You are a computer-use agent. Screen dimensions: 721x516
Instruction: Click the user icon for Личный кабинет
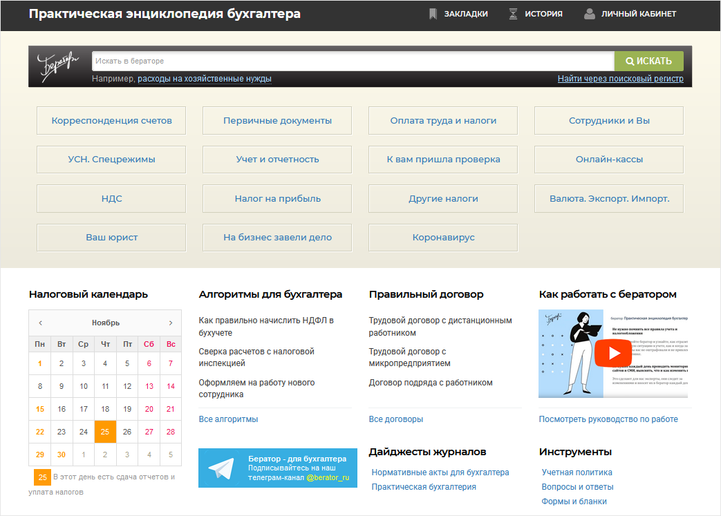click(x=590, y=14)
